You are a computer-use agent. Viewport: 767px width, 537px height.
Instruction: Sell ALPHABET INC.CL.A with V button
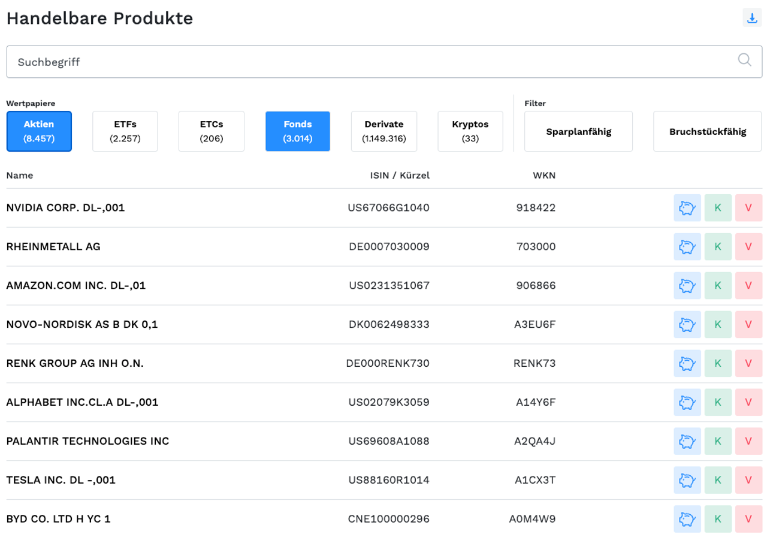click(x=748, y=402)
